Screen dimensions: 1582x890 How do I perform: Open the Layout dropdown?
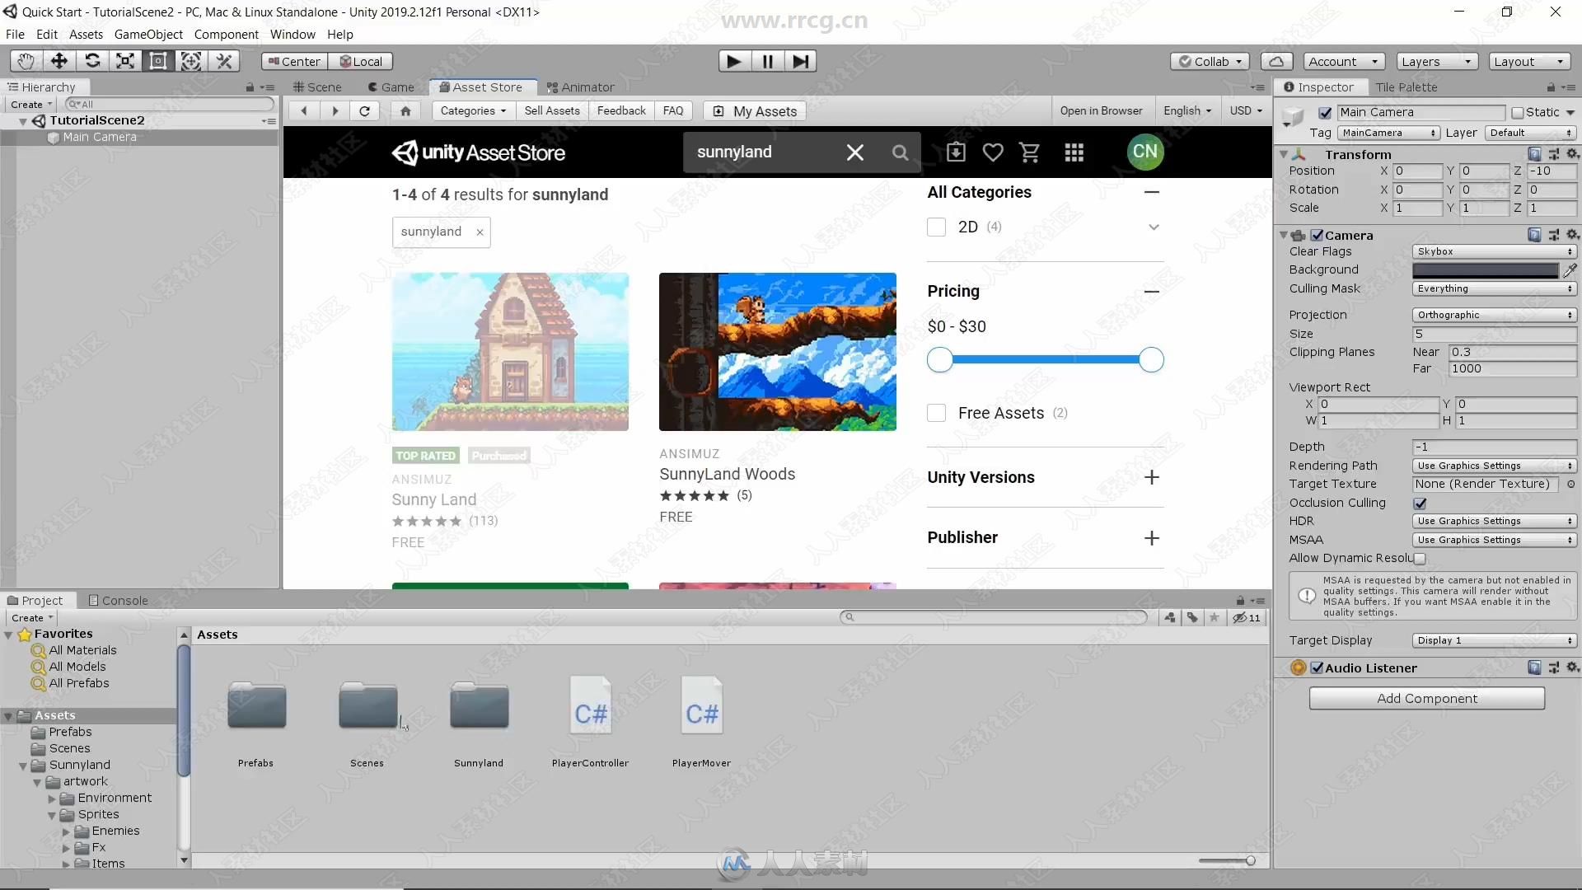click(1529, 61)
